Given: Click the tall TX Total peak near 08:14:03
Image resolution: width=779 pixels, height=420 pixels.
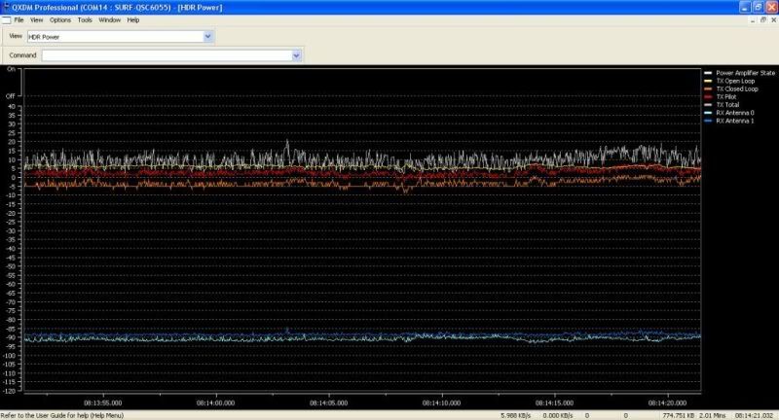Looking at the screenshot, I should 286,143.
